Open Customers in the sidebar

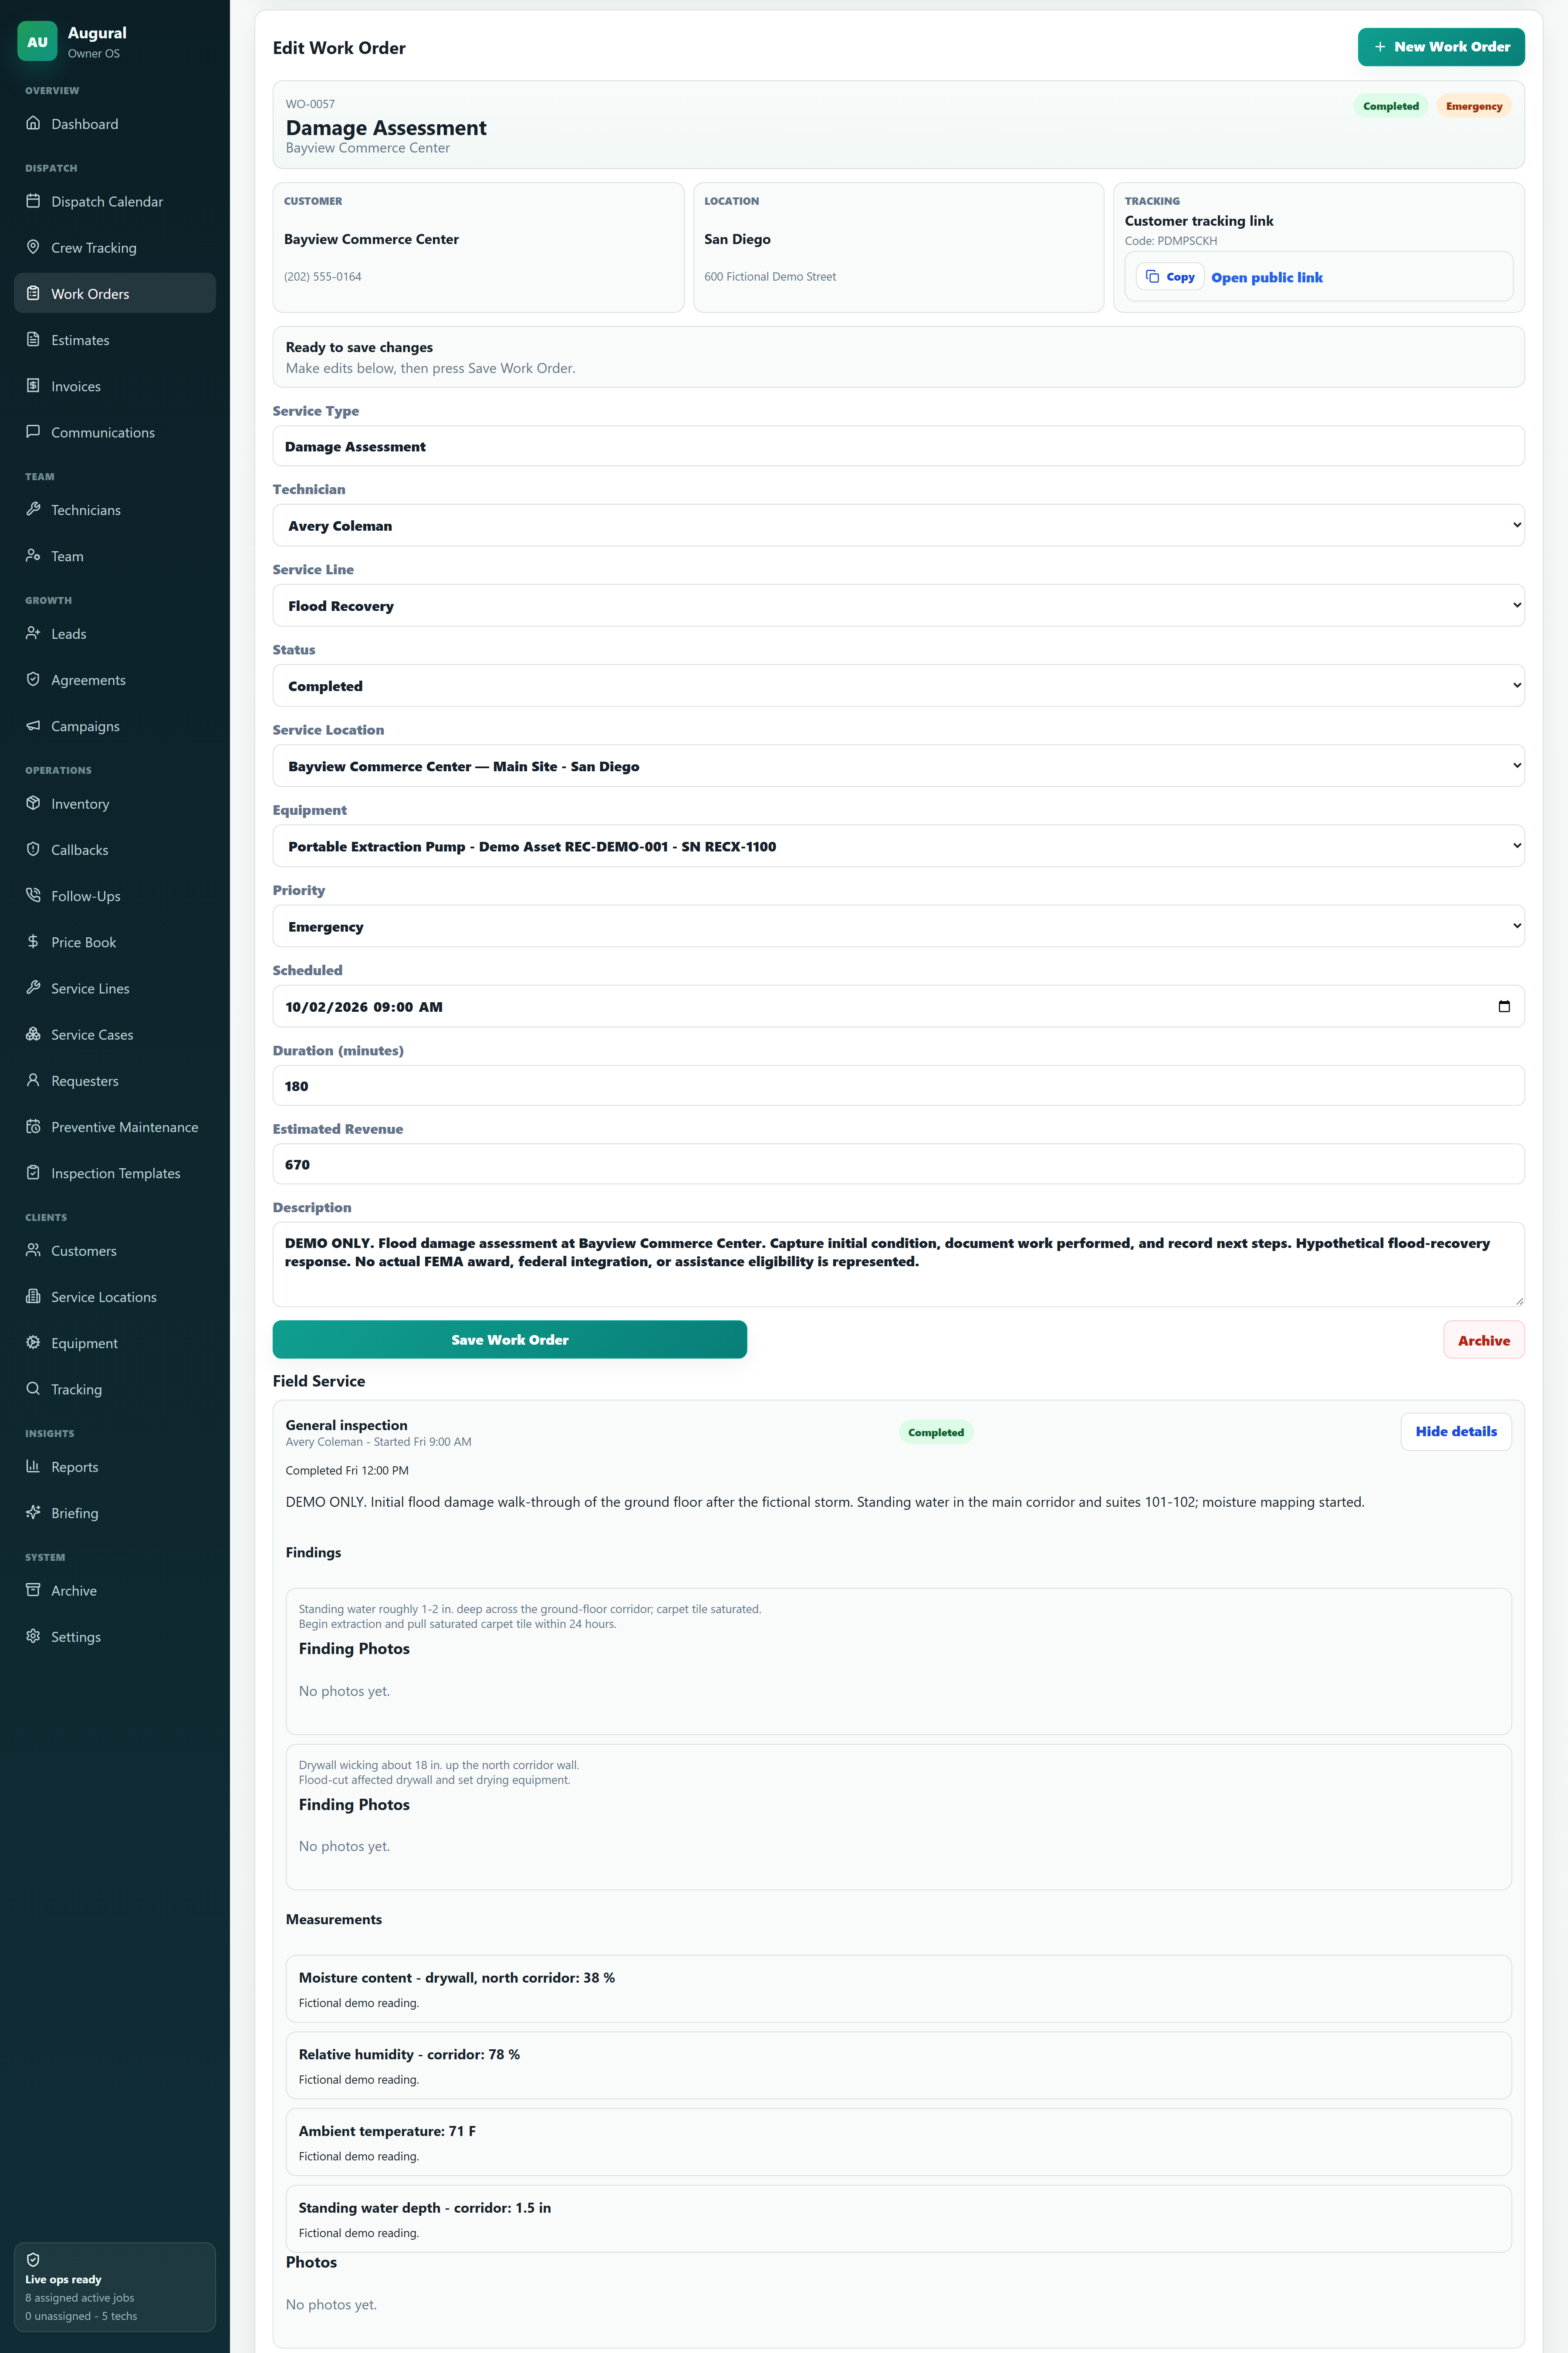pos(115,1251)
